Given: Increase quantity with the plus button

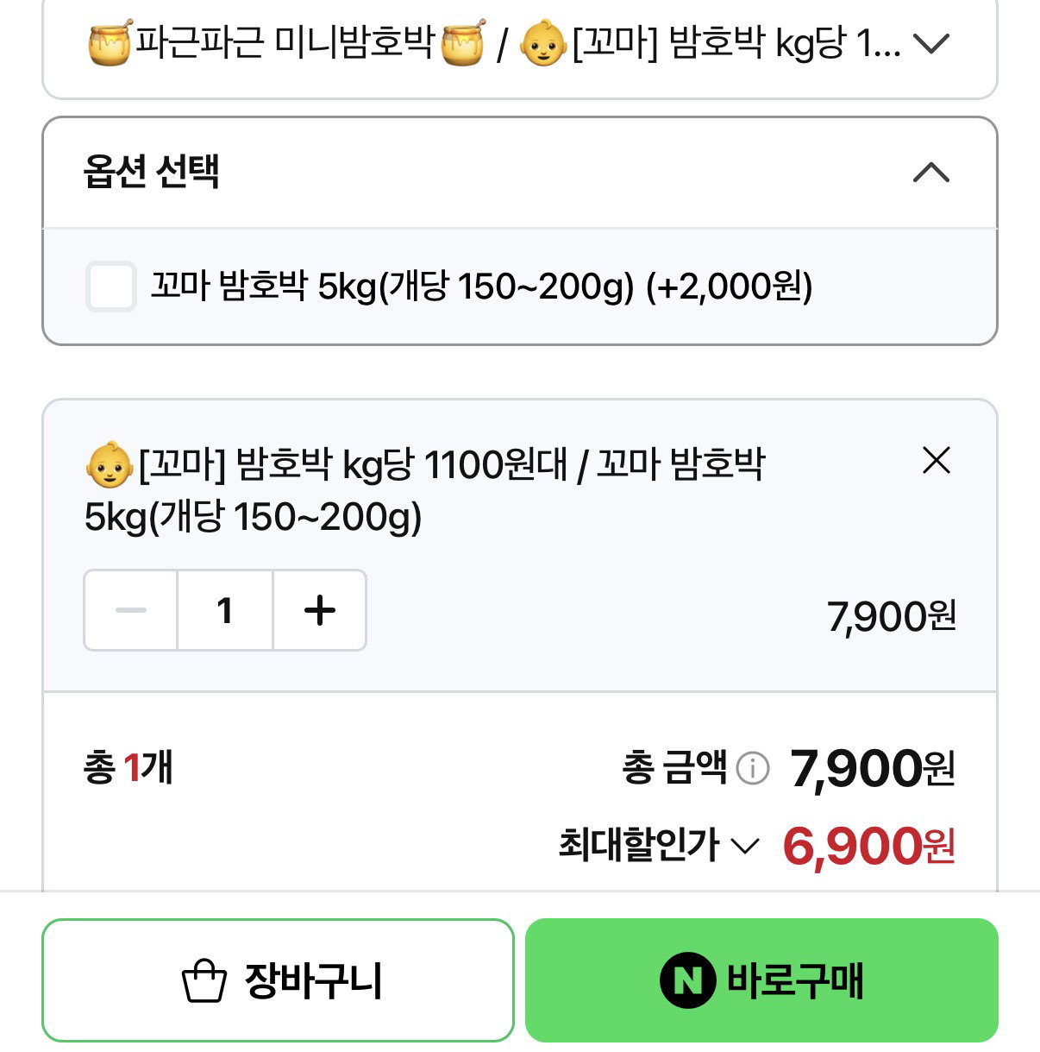Looking at the screenshot, I should [x=320, y=610].
